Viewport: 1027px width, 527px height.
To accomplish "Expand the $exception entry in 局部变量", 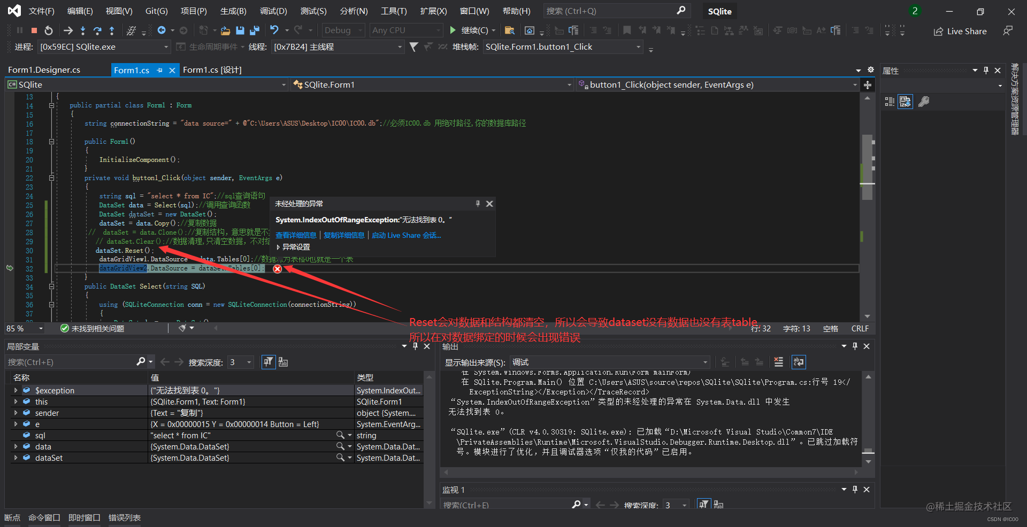I will click(x=16, y=390).
